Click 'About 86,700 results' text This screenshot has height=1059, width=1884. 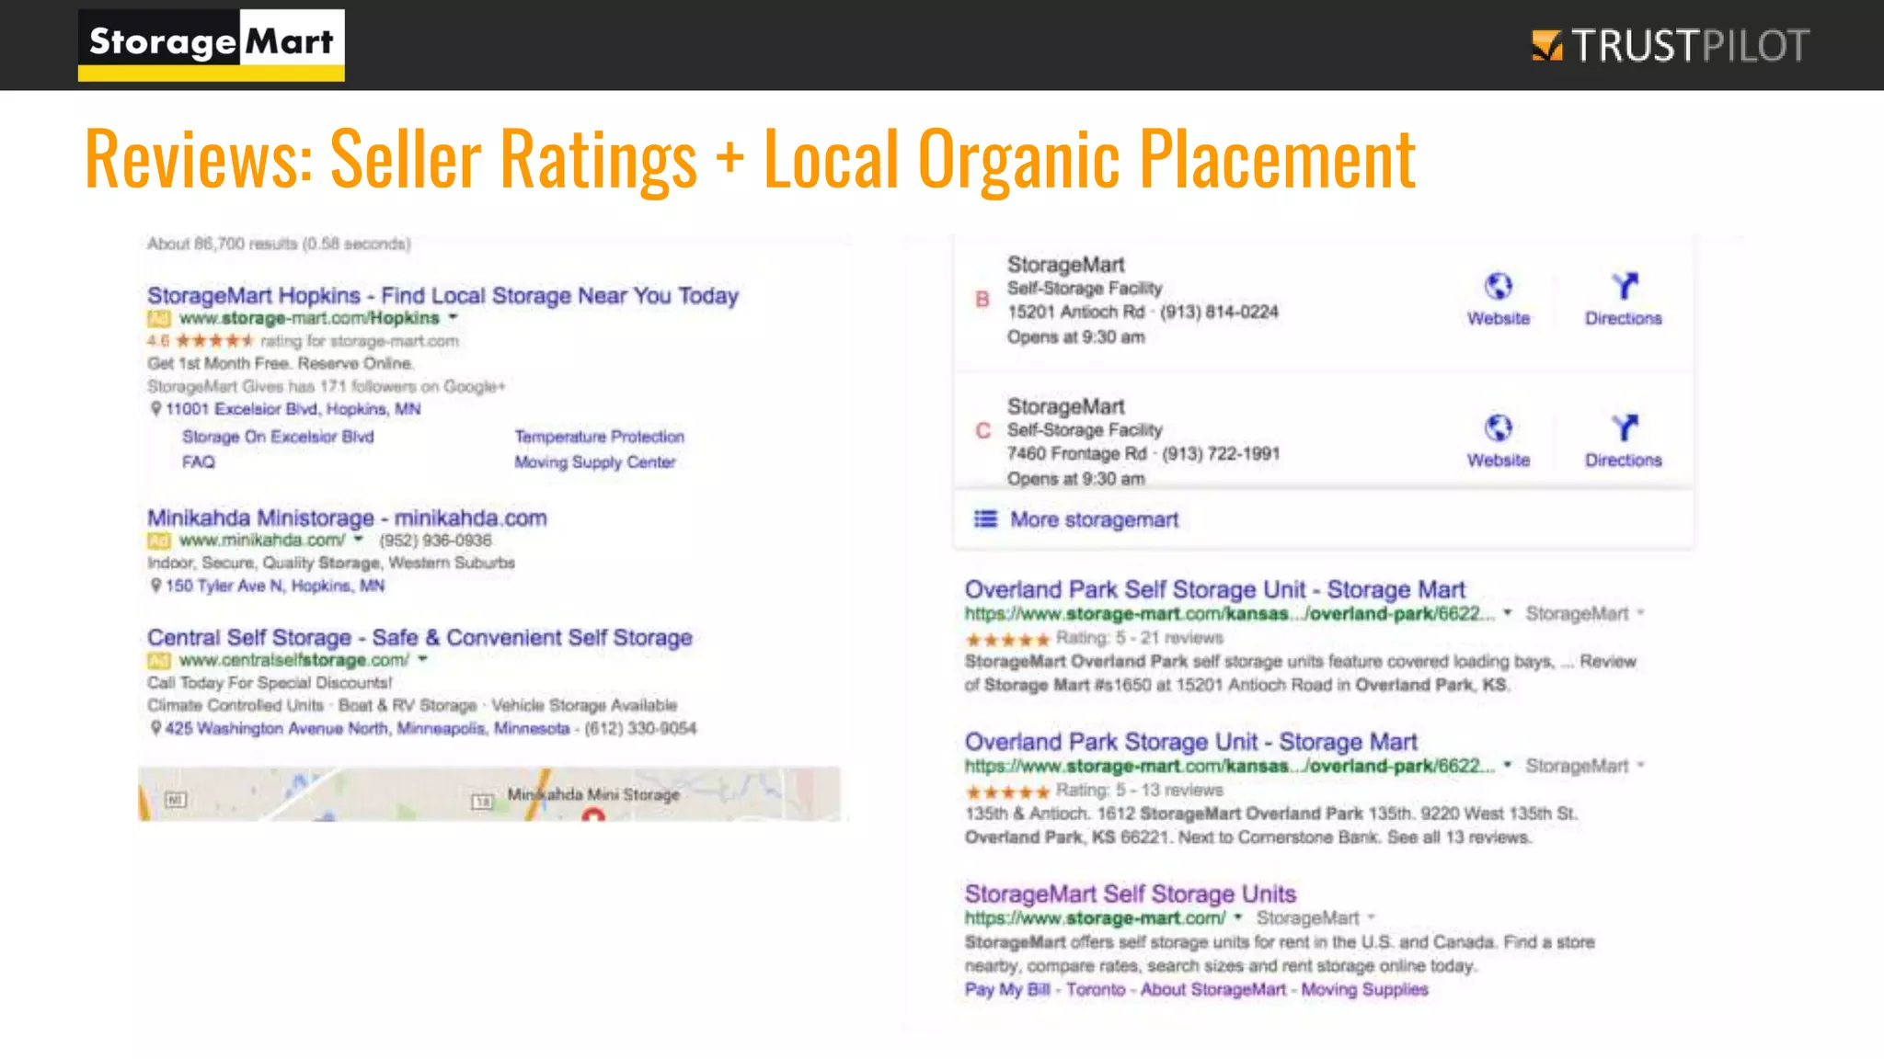point(279,244)
